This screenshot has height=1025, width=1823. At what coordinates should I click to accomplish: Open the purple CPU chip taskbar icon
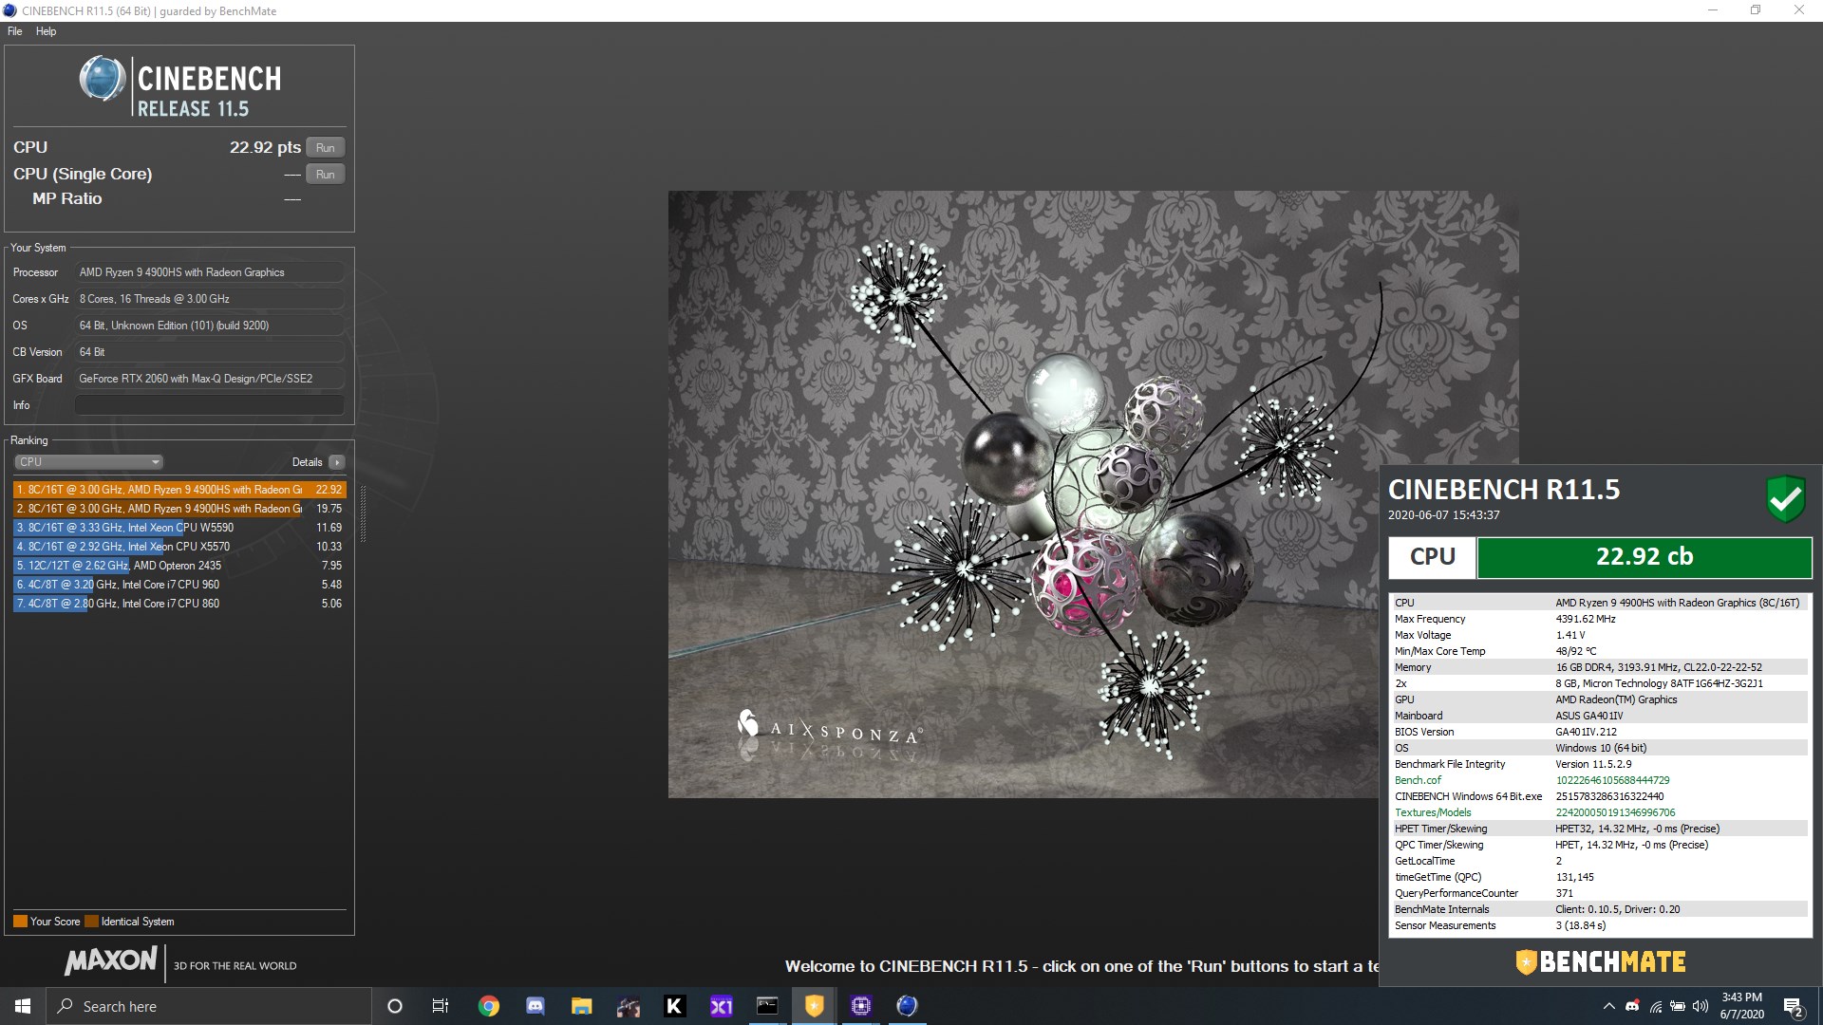tap(860, 1006)
